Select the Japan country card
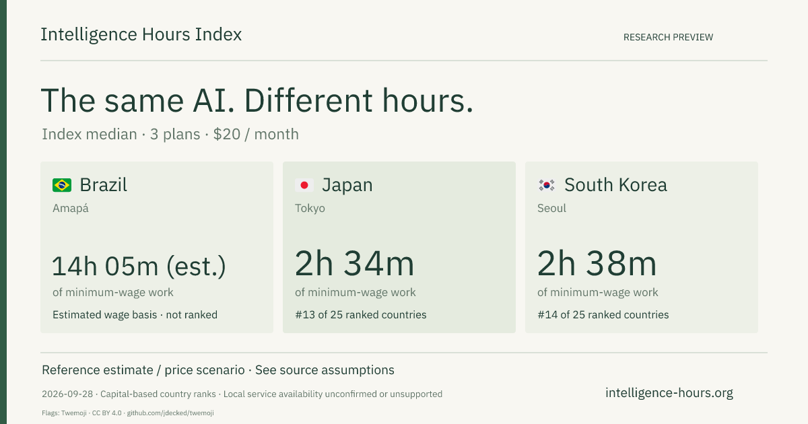The image size is (808, 424). coord(399,247)
